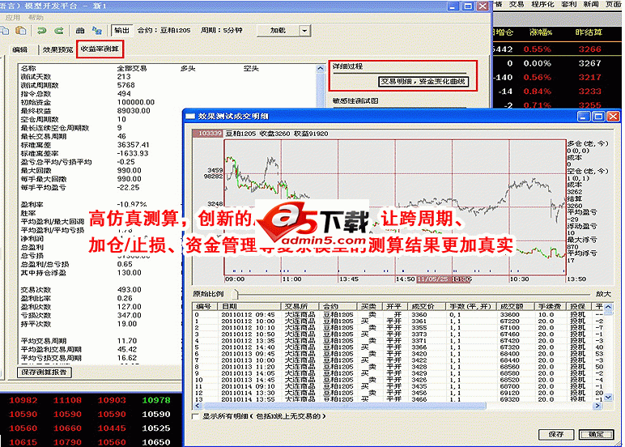
Task: Click the 保存 button in detail dialog
Action: 556,434
